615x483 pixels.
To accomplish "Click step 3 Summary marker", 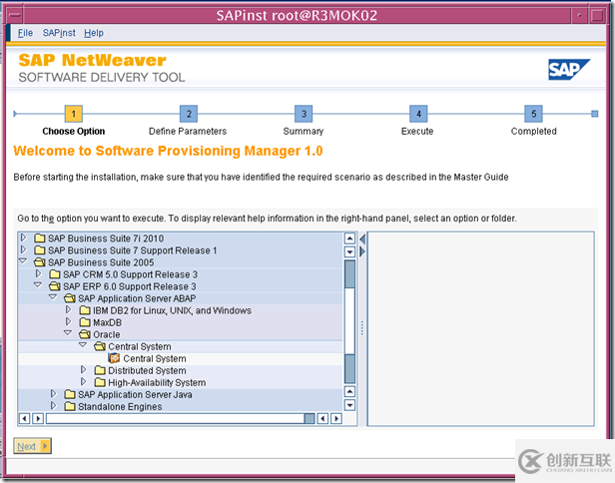I will 304,114.
